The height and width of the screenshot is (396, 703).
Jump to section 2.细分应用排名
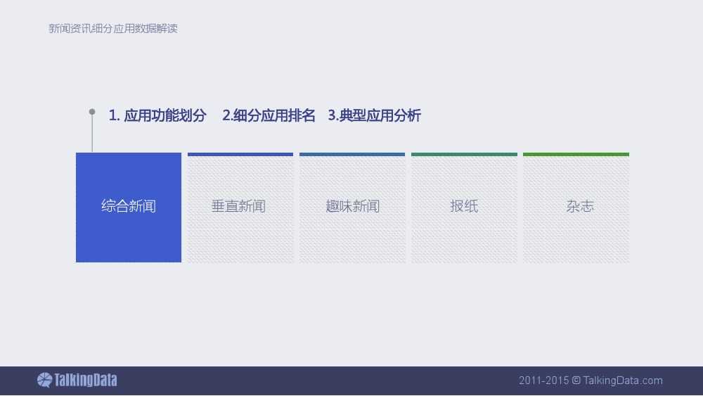[x=269, y=116]
